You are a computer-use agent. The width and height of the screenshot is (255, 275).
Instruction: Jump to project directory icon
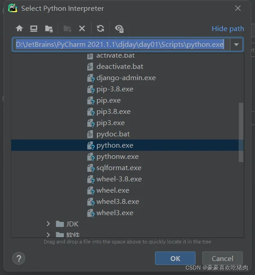(49, 29)
